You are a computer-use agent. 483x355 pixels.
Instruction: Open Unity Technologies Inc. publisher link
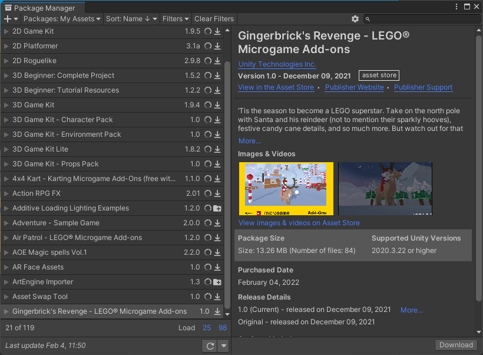click(x=277, y=64)
